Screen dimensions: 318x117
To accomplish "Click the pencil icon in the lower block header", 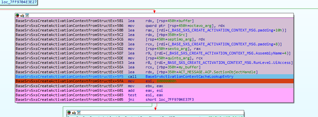I will [74, 112].
